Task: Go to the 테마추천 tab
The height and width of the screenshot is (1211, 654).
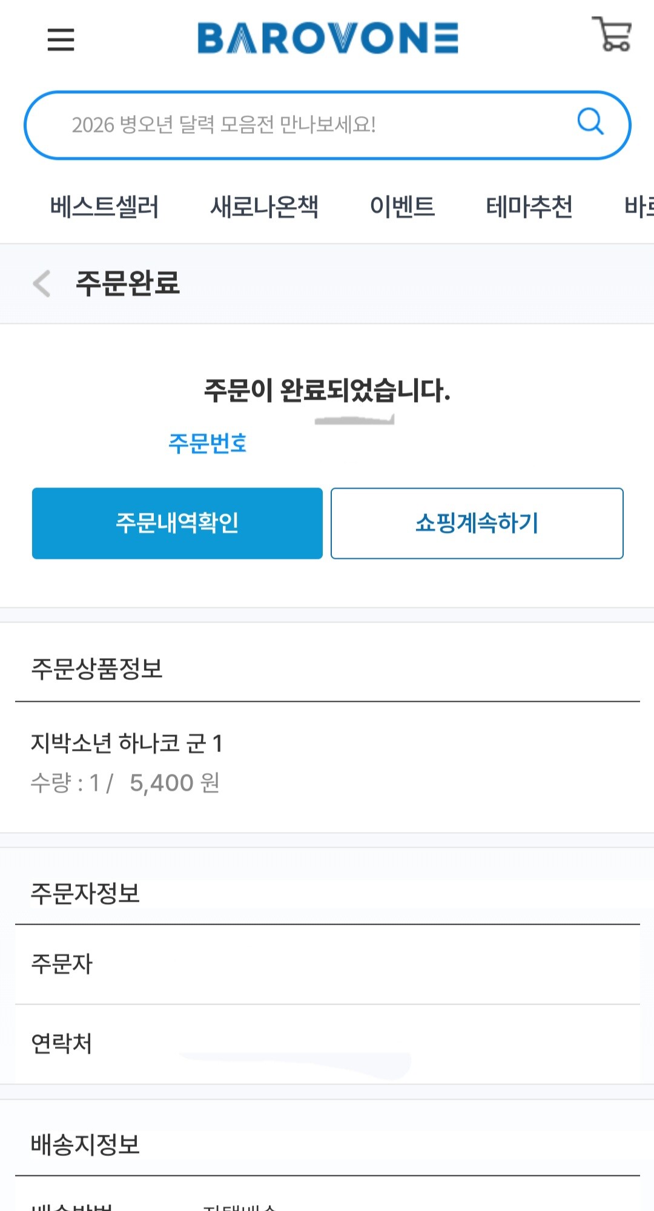Action: (x=529, y=207)
